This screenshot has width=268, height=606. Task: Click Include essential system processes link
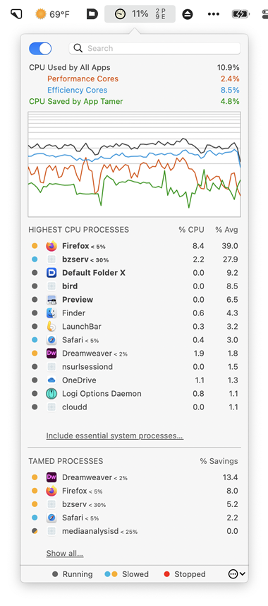tap(114, 436)
